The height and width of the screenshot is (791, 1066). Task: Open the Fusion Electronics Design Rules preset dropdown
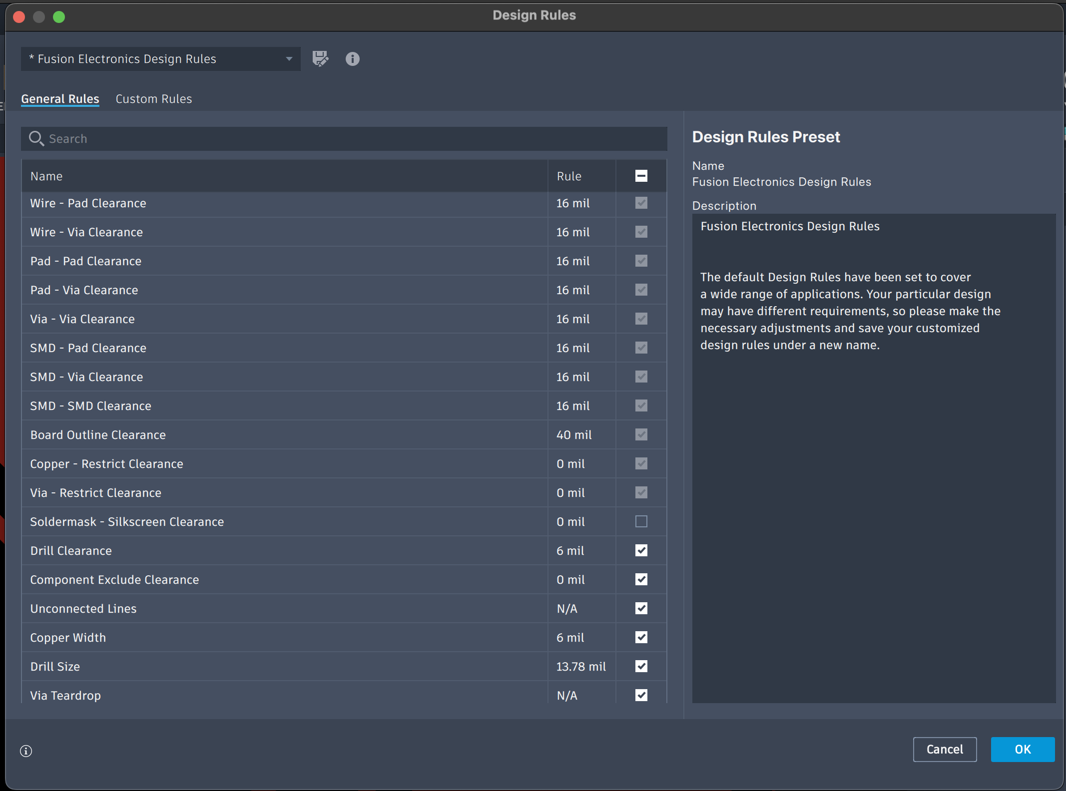tap(160, 59)
